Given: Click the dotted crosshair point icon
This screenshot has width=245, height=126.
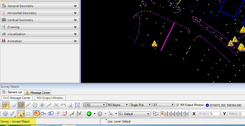Looking at the screenshot, I should point(58,114).
